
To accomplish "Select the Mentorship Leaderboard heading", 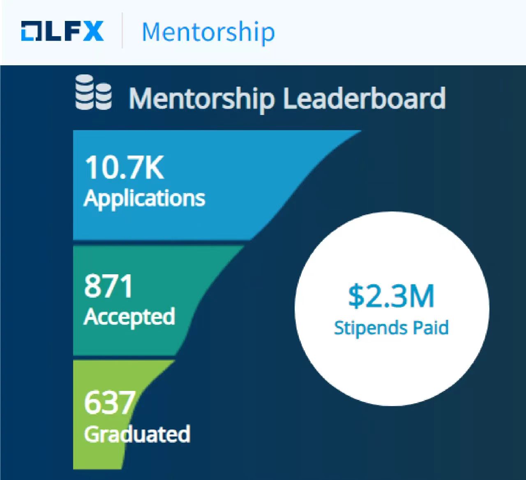I will coord(287,99).
